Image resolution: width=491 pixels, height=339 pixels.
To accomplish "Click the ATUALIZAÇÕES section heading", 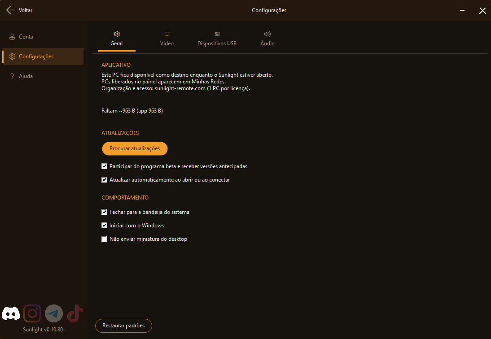I will coord(120,133).
